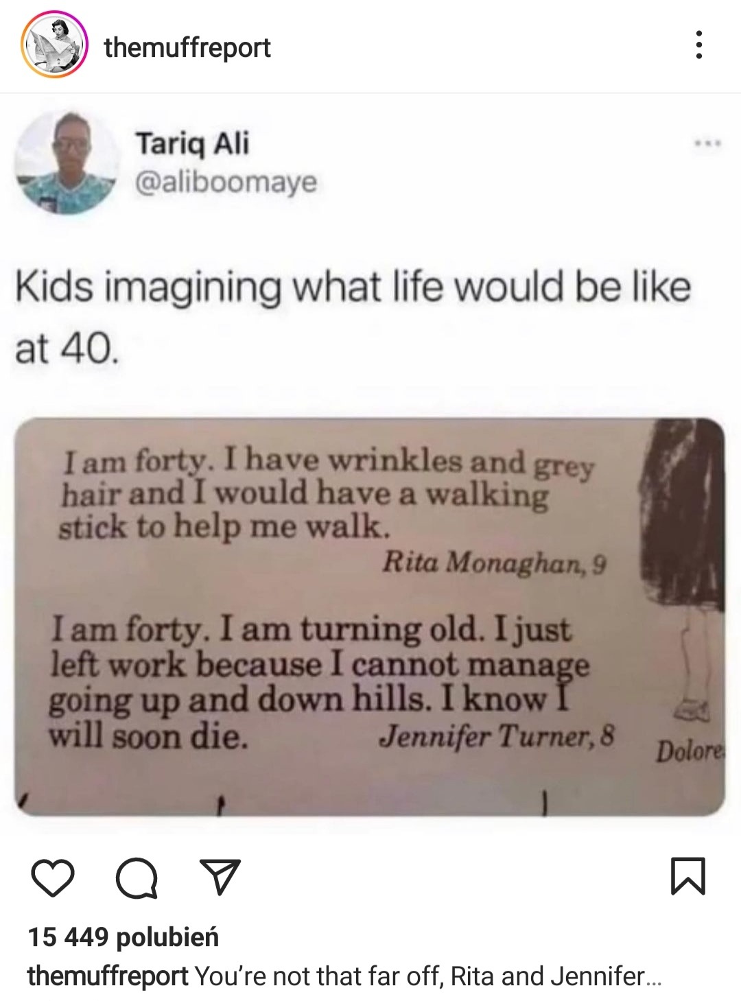The image size is (741, 1001).
Task: Tap themuffreport profile avatar with story ring
Action: click(x=55, y=47)
